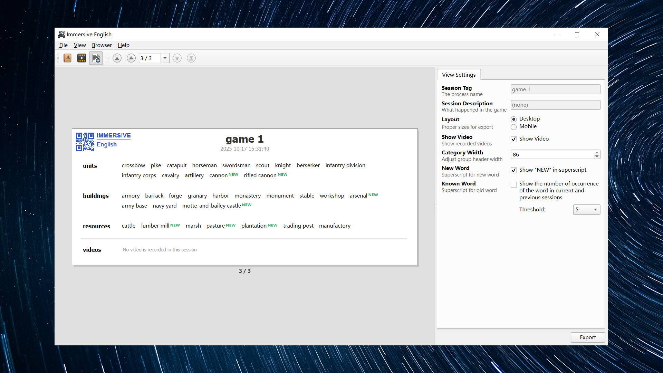The image size is (663, 373).
Task: Uncheck the Show Video option
Action: click(513, 139)
